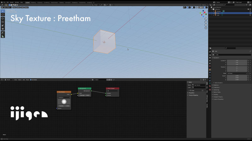Toggle viewport overlays button
Screen dimensions: 252x141
point(192,7)
